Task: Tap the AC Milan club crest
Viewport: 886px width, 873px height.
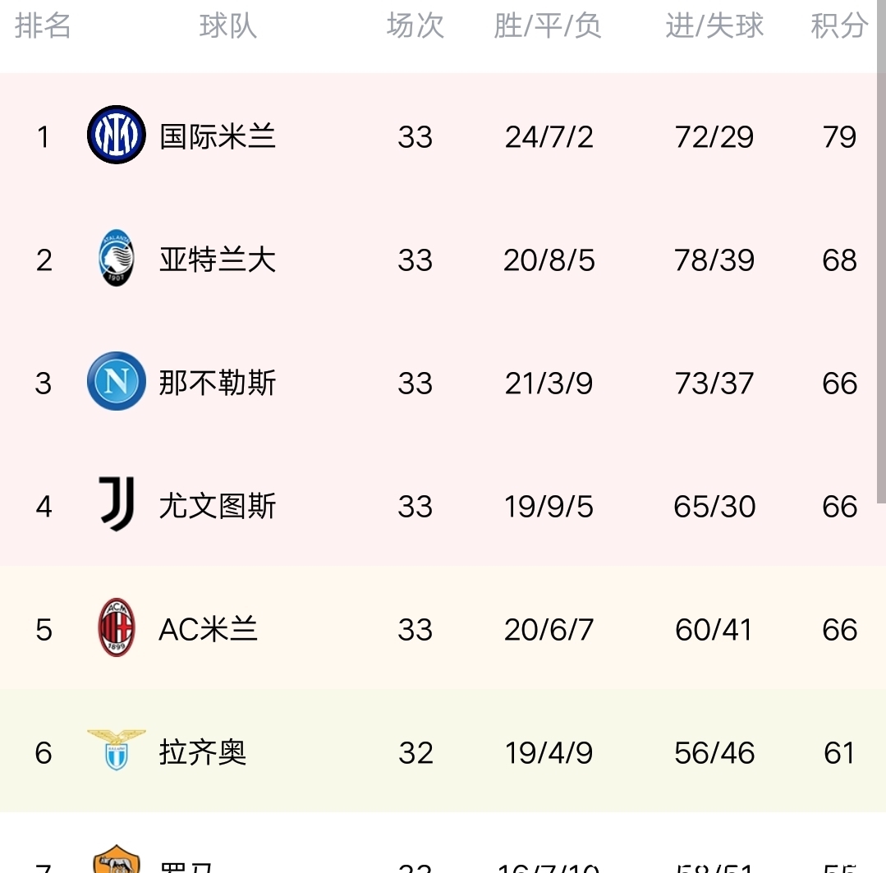Action: click(x=117, y=627)
